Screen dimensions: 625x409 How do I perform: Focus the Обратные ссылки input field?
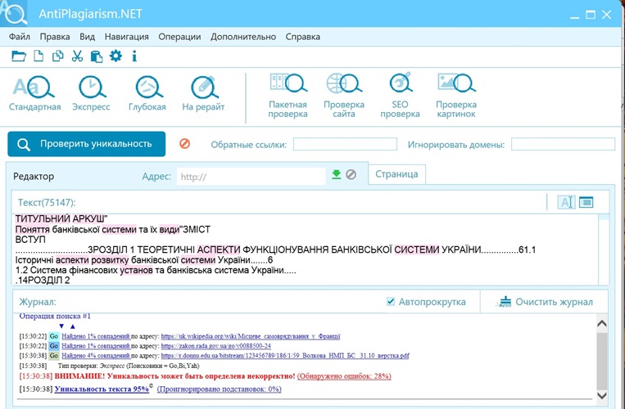[345, 144]
